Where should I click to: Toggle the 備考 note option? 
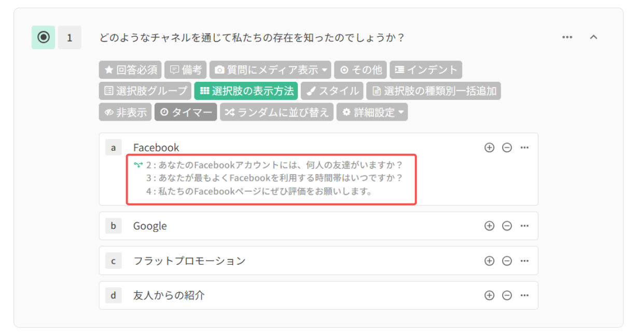point(186,69)
